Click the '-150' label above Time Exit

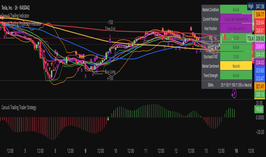click(110, 22)
